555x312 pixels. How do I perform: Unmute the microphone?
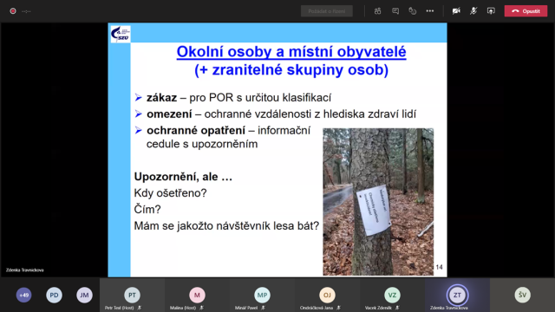tap(473, 11)
